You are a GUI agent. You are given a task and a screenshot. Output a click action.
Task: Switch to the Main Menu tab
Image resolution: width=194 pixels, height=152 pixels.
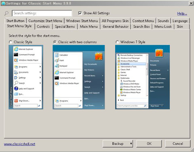tap(89, 27)
